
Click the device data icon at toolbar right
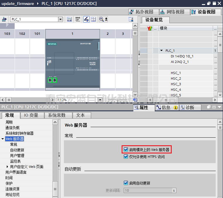tap(131, 19)
